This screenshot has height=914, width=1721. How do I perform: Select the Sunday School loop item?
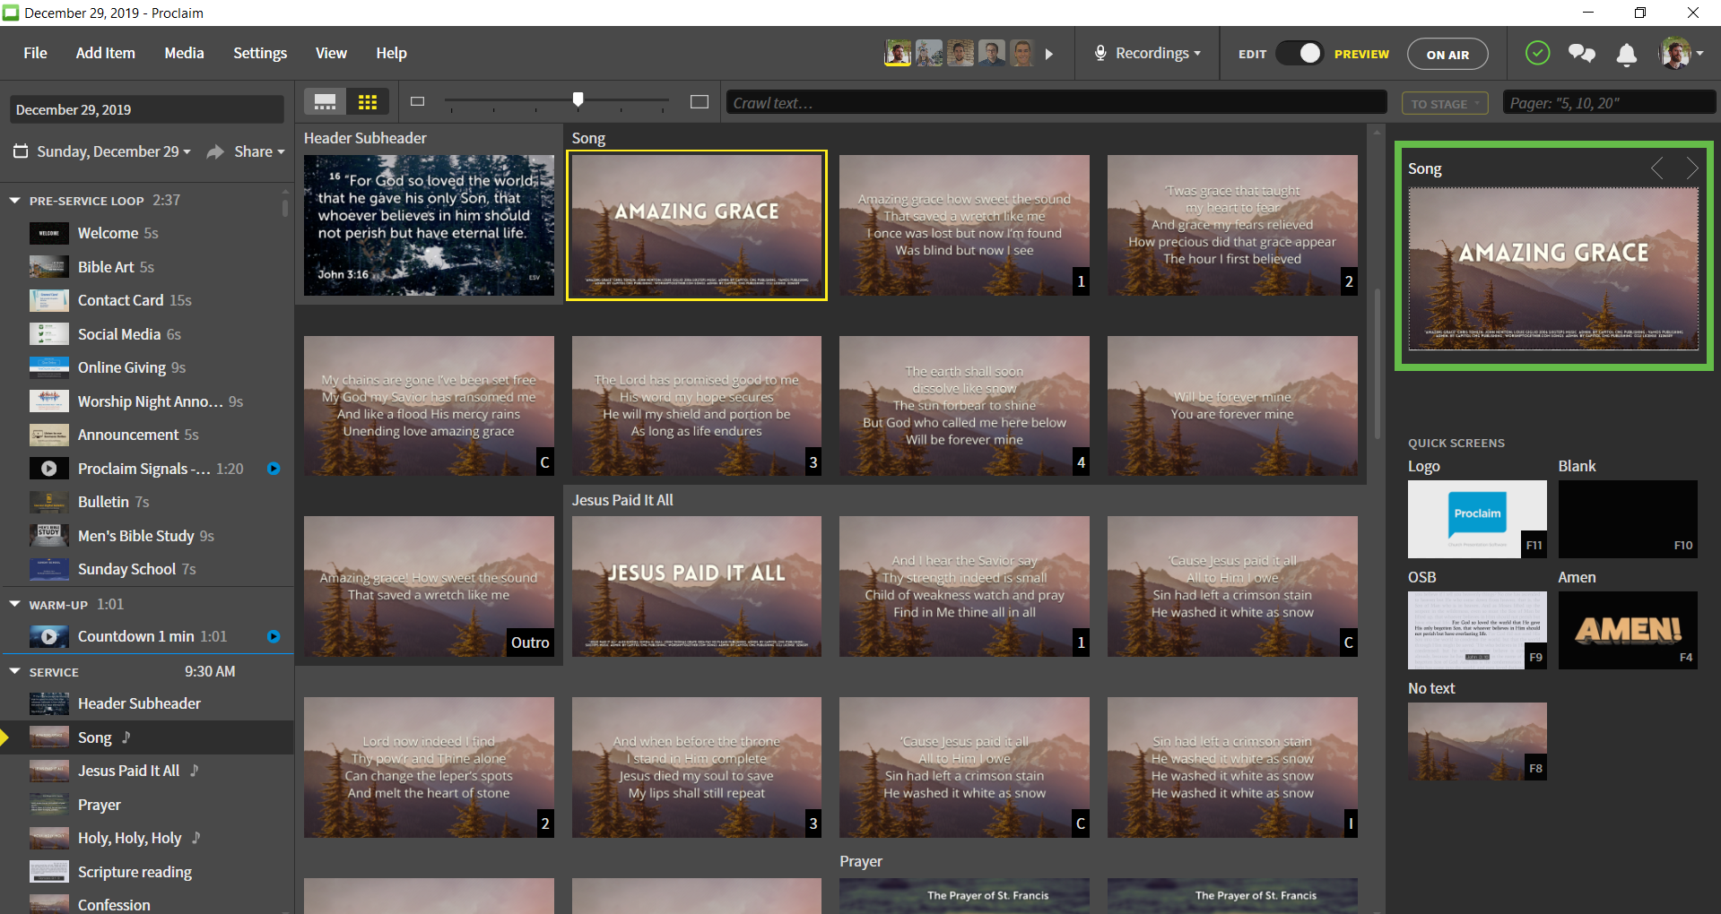pyautogui.click(x=147, y=569)
